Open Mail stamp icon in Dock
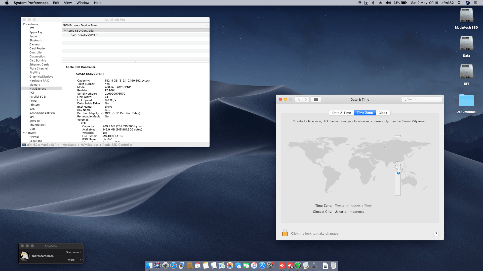The height and width of the screenshot is (271, 483). (x=182, y=265)
